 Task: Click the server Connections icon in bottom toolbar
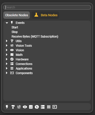pos(43,107)
